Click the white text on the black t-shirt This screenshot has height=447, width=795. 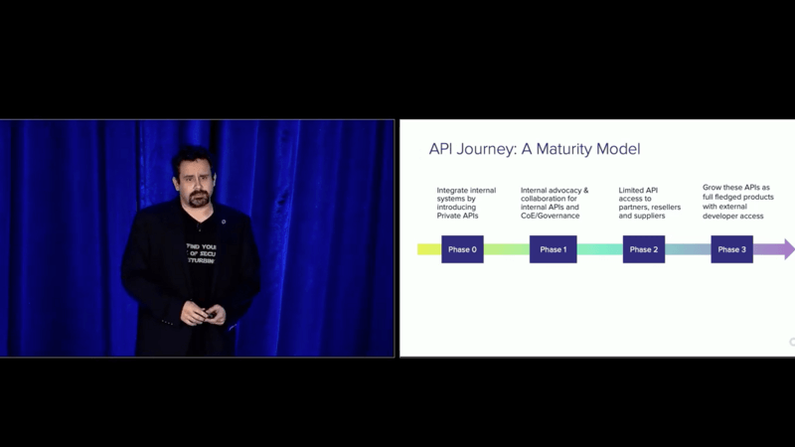(x=202, y=251)
